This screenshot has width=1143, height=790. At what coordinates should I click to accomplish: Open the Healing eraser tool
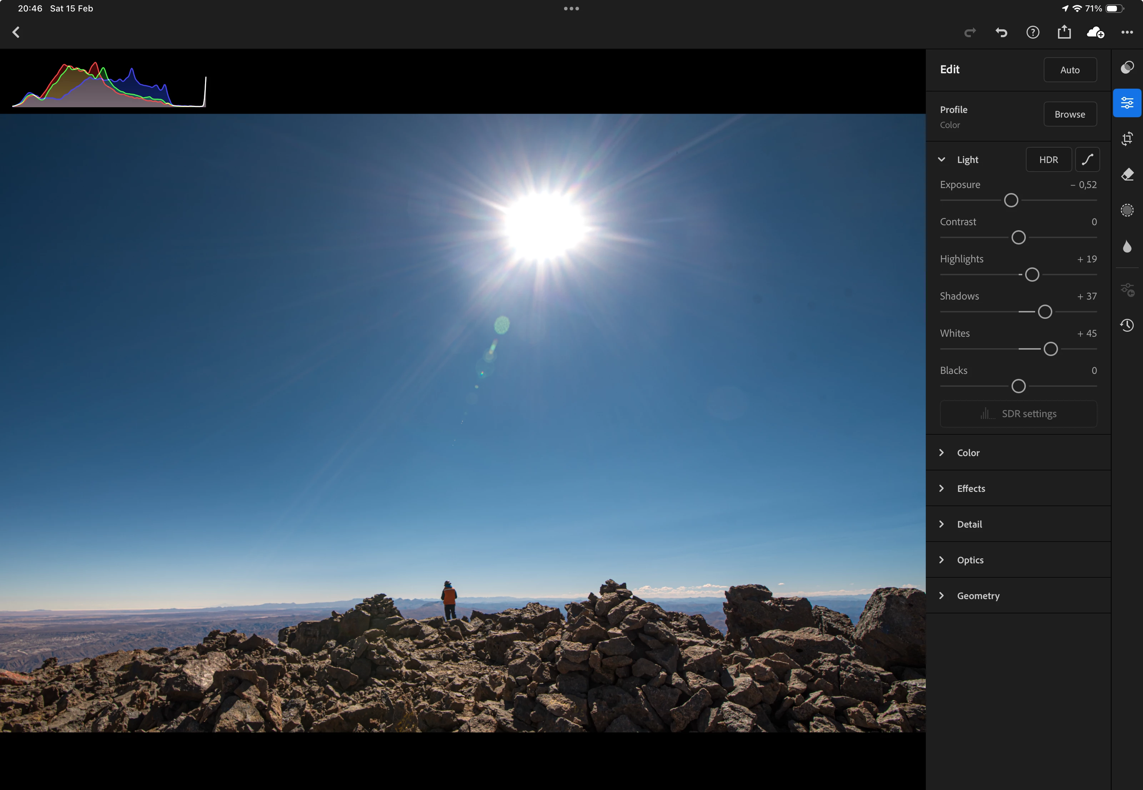coord(1127,174)
